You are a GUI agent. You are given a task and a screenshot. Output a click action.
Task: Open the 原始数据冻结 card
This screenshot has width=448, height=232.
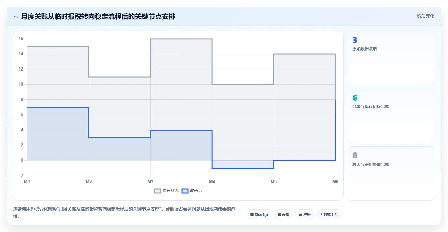(x=391, y=58)
